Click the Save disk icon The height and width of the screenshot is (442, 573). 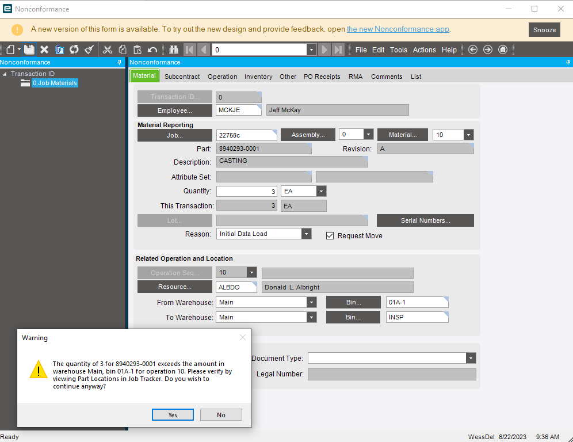coord(29,49)
